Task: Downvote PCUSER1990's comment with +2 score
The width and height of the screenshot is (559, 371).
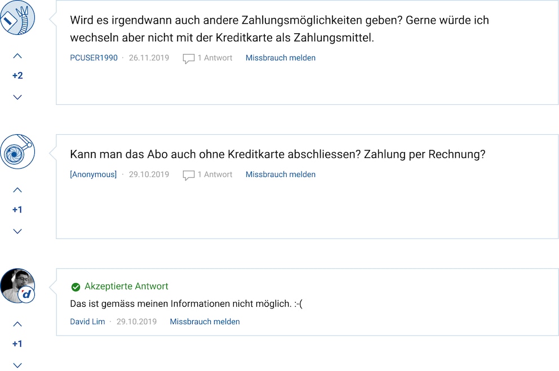Action: coord(17,97)
